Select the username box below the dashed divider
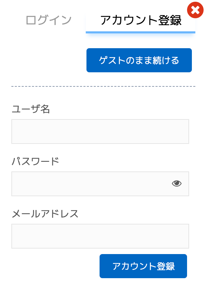Image resolution: width=206 pixels, height=294 pixels. (100, 132)
